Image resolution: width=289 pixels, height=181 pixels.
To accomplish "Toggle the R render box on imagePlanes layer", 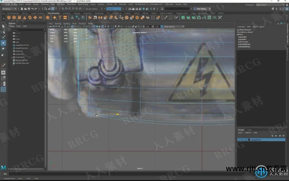I will click(x=246, y=140).
